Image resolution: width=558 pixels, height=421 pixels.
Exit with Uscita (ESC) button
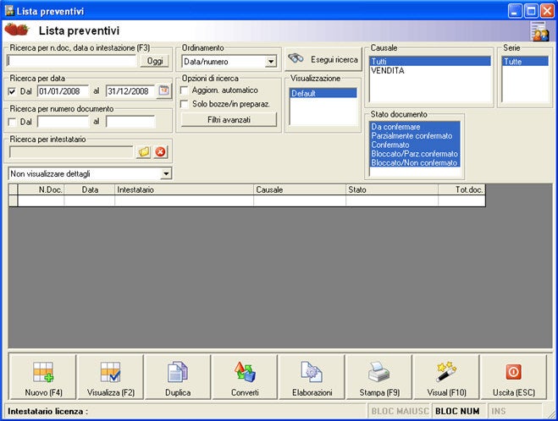[514, 377]
